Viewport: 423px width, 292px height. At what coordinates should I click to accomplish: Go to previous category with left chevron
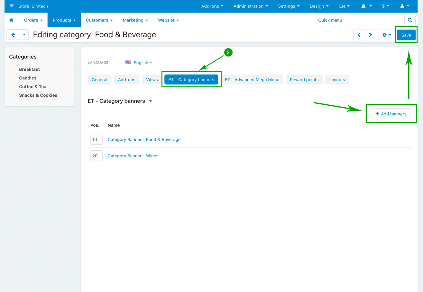[x=359, y=35]
